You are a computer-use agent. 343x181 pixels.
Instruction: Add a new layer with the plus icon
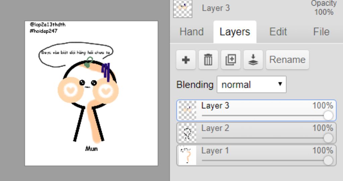coord(186,60)
